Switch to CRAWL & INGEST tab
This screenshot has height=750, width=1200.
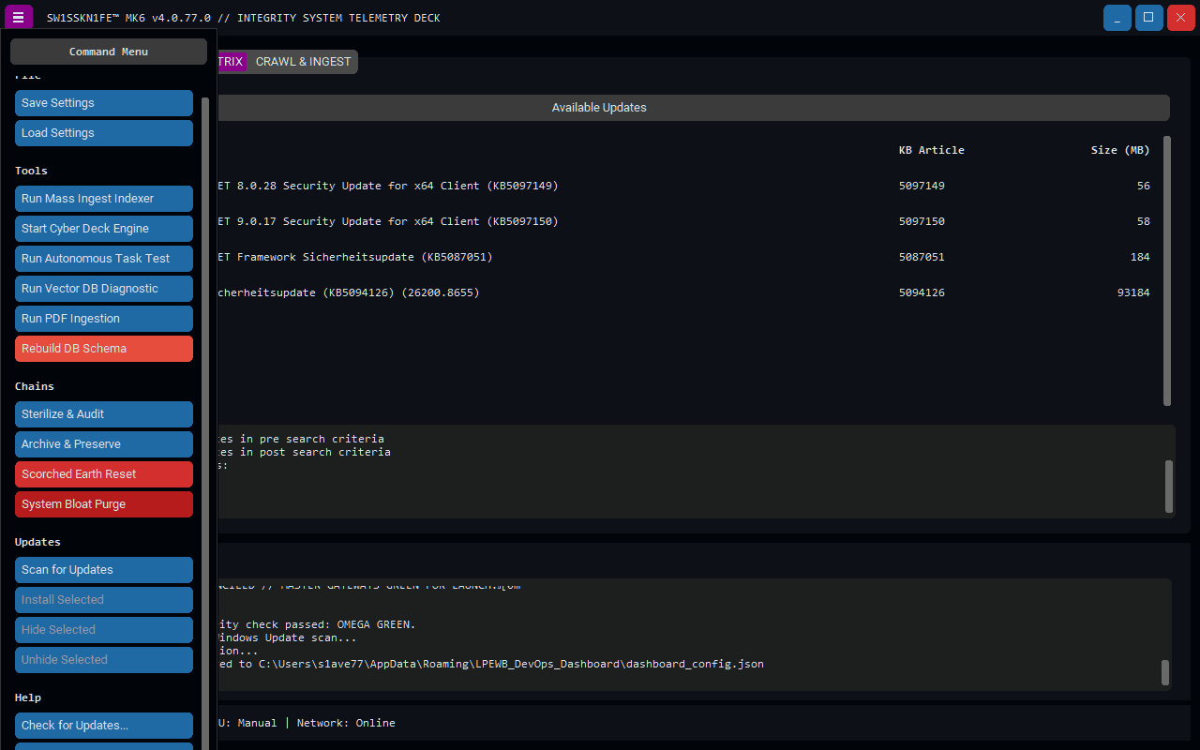[303, 62]
